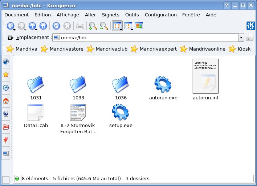
Task: Open sidebar red root folder panel
Action: [6, 127]
